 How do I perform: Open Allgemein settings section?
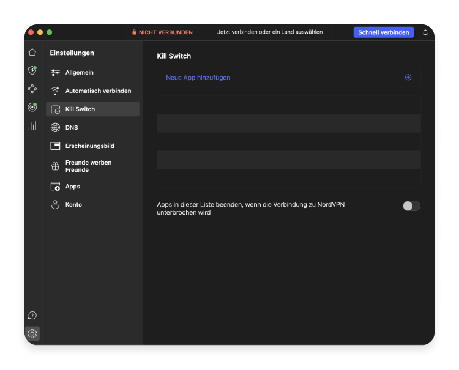pyautogui.click(x=80, y=73)
